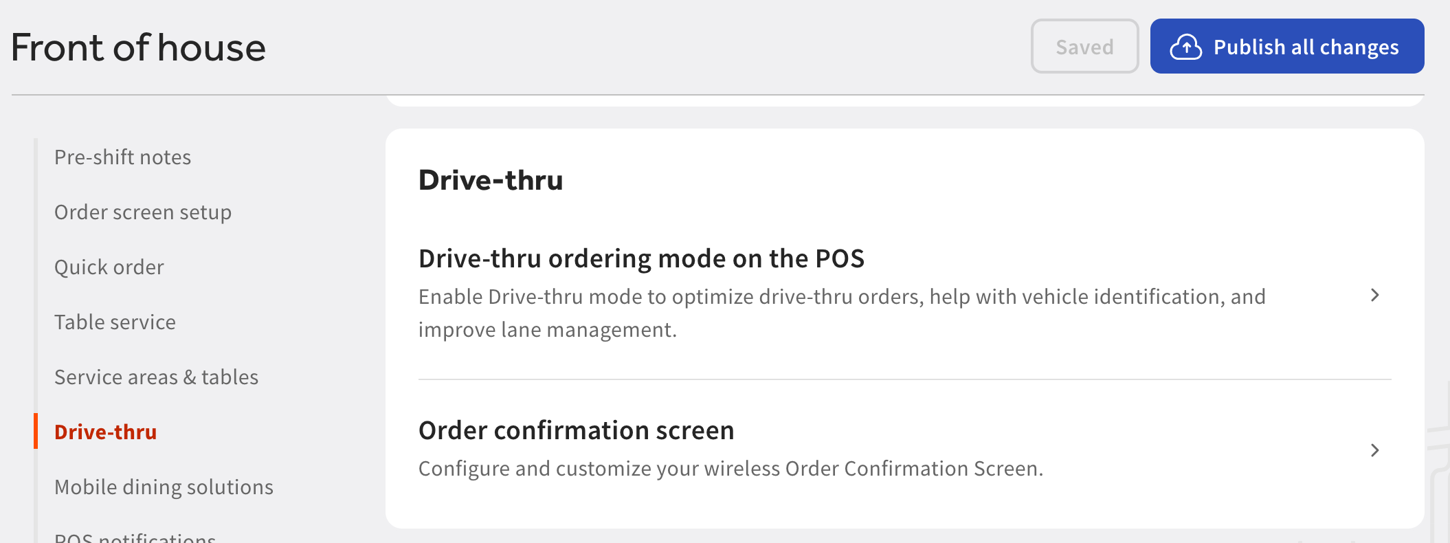The image size is (1450, 543).
Task: Open Pre-shift notes in sidebar
Action: pyautogui.click(x=122, y=157)
